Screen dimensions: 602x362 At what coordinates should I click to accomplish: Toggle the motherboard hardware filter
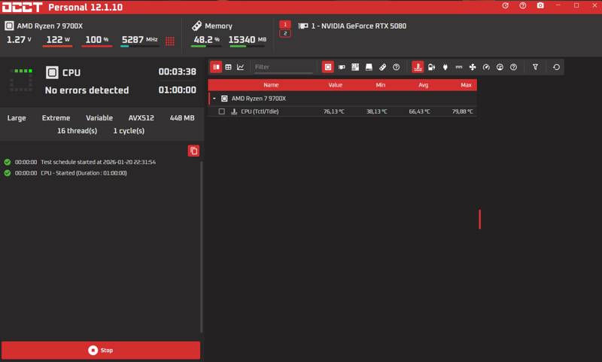click(x=355, y=67)
